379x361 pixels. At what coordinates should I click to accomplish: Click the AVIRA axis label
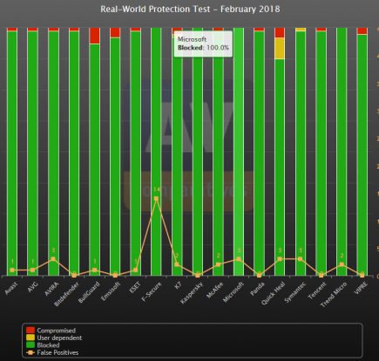[51, 289]
